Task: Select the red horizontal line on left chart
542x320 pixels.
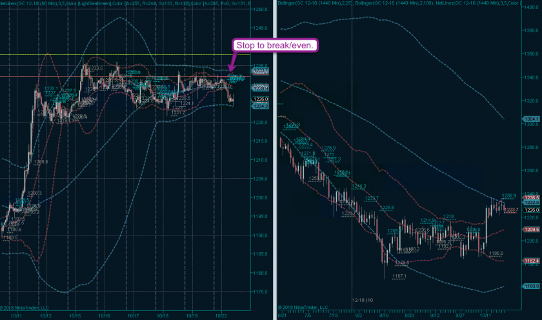Action: coord(129,77)
